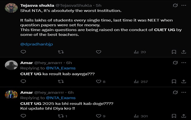Open more options on Tejasva's tweet
Screen dimensions: 191x120
pos(184,5)
